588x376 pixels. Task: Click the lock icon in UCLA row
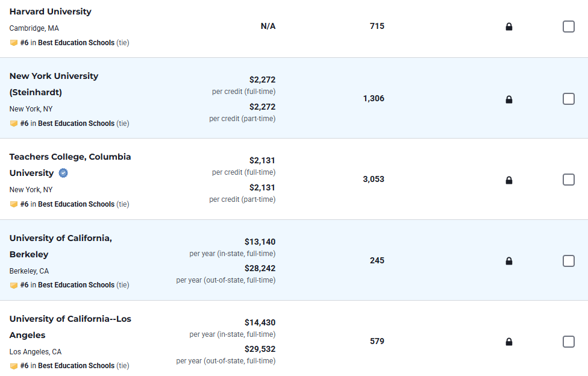click(x=509, y=342)
